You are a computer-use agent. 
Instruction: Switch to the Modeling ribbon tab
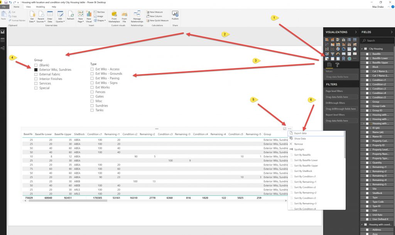40,7
